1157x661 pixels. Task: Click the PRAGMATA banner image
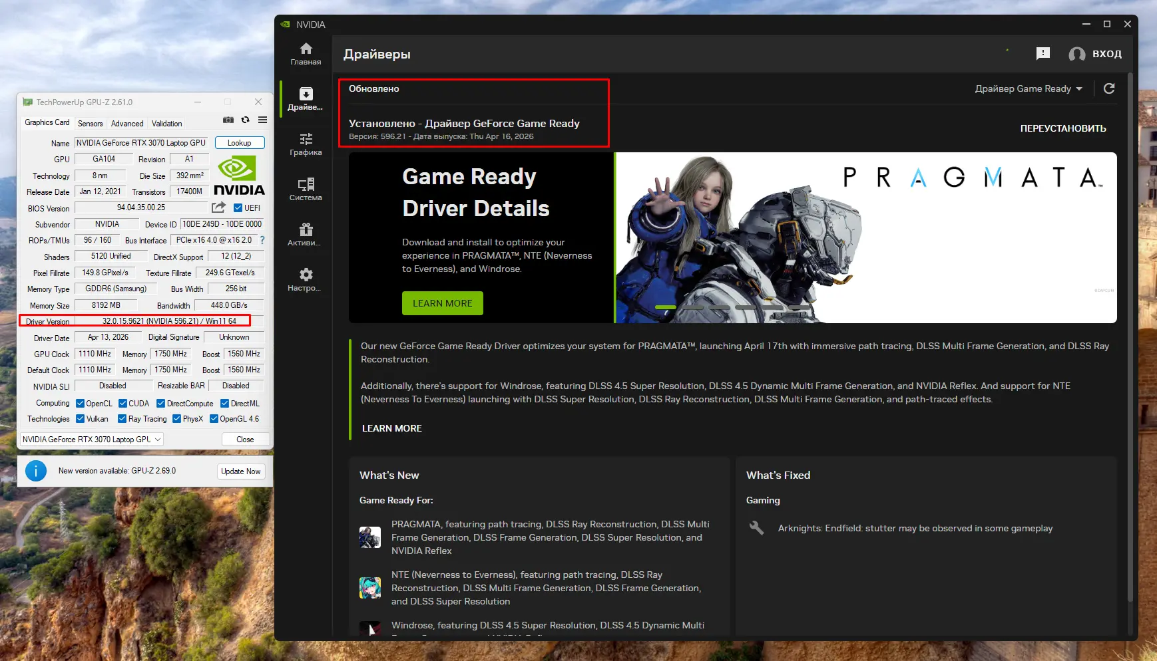pos(866,238)
